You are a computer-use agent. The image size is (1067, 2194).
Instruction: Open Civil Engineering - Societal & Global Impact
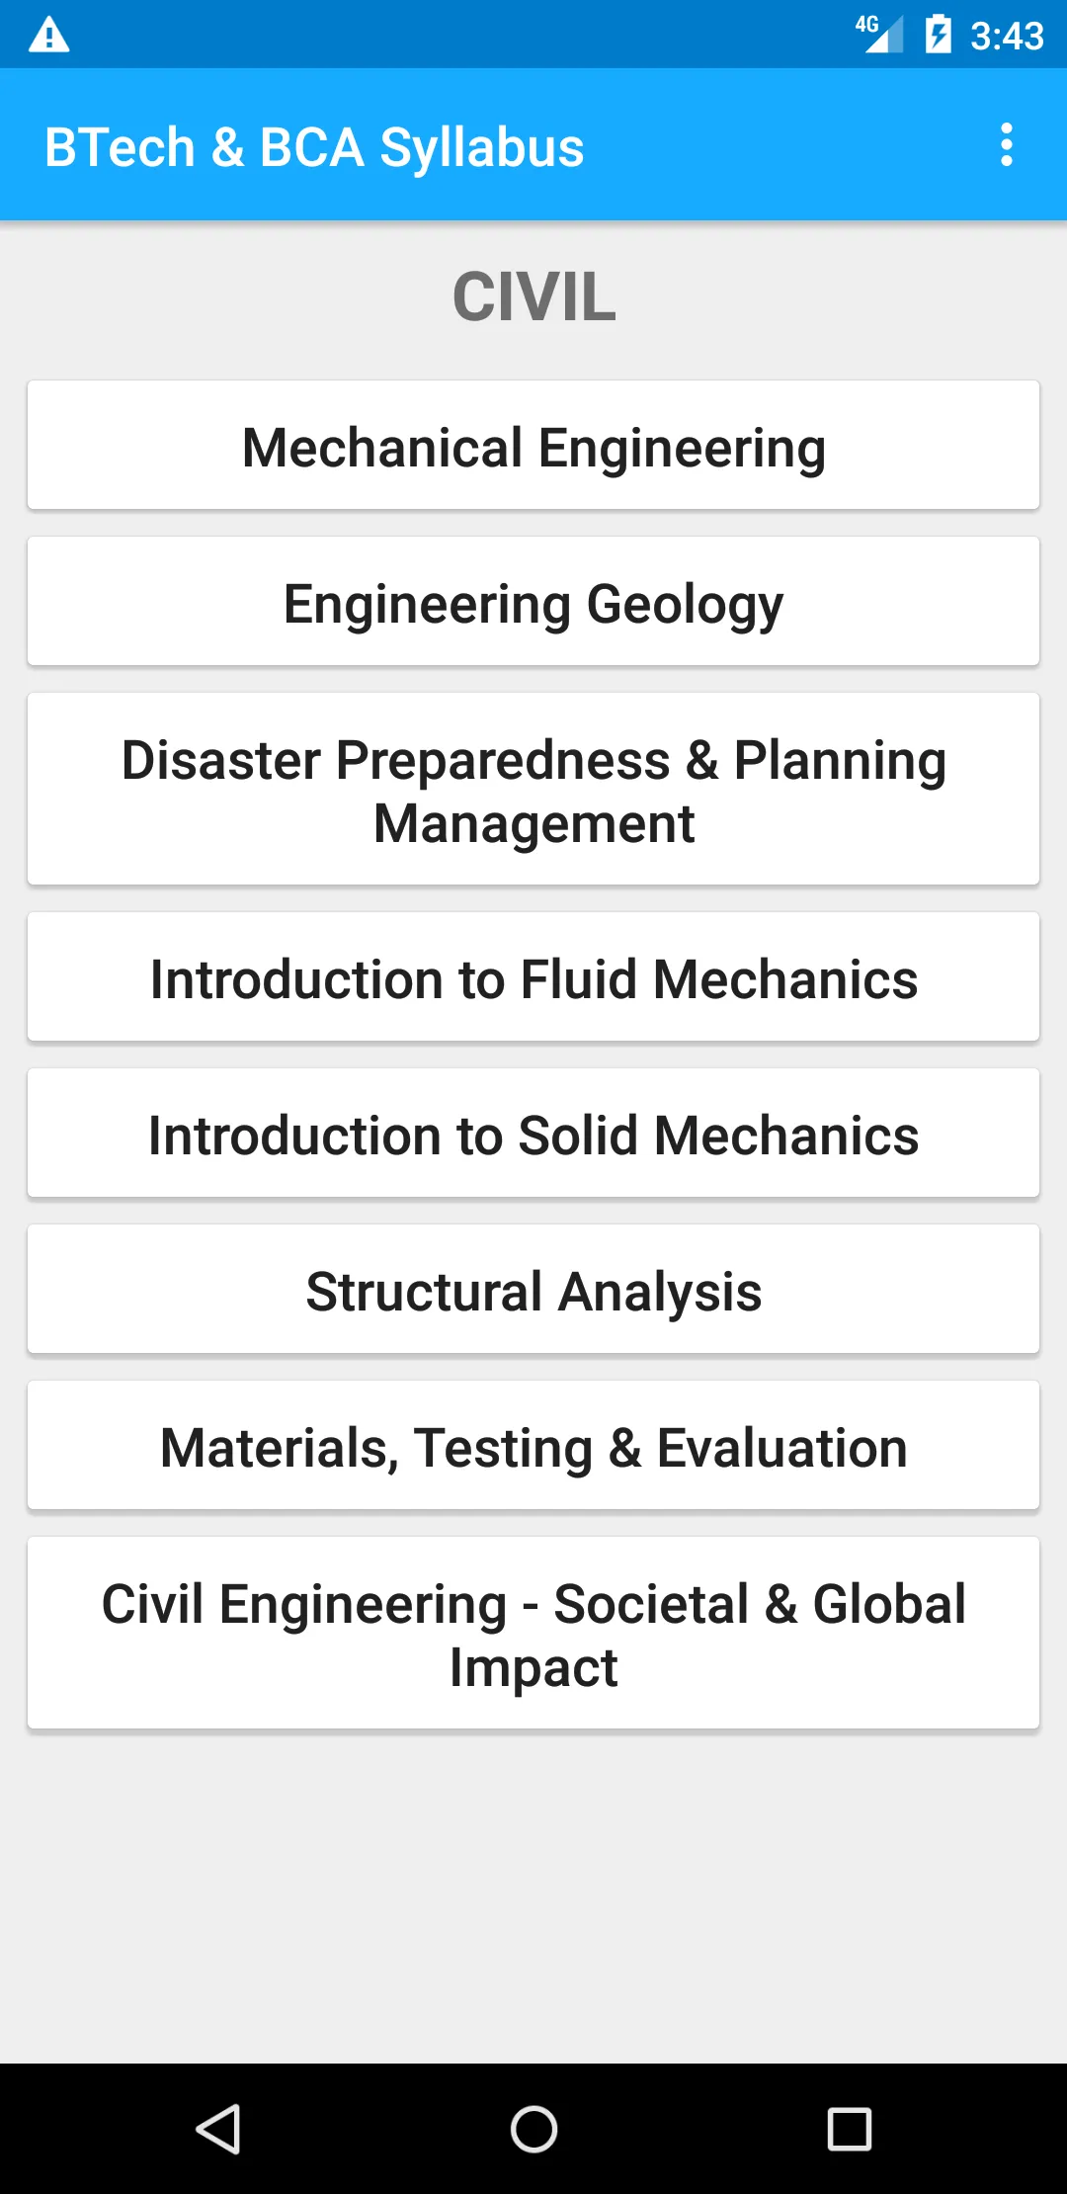pos(533,1634)
